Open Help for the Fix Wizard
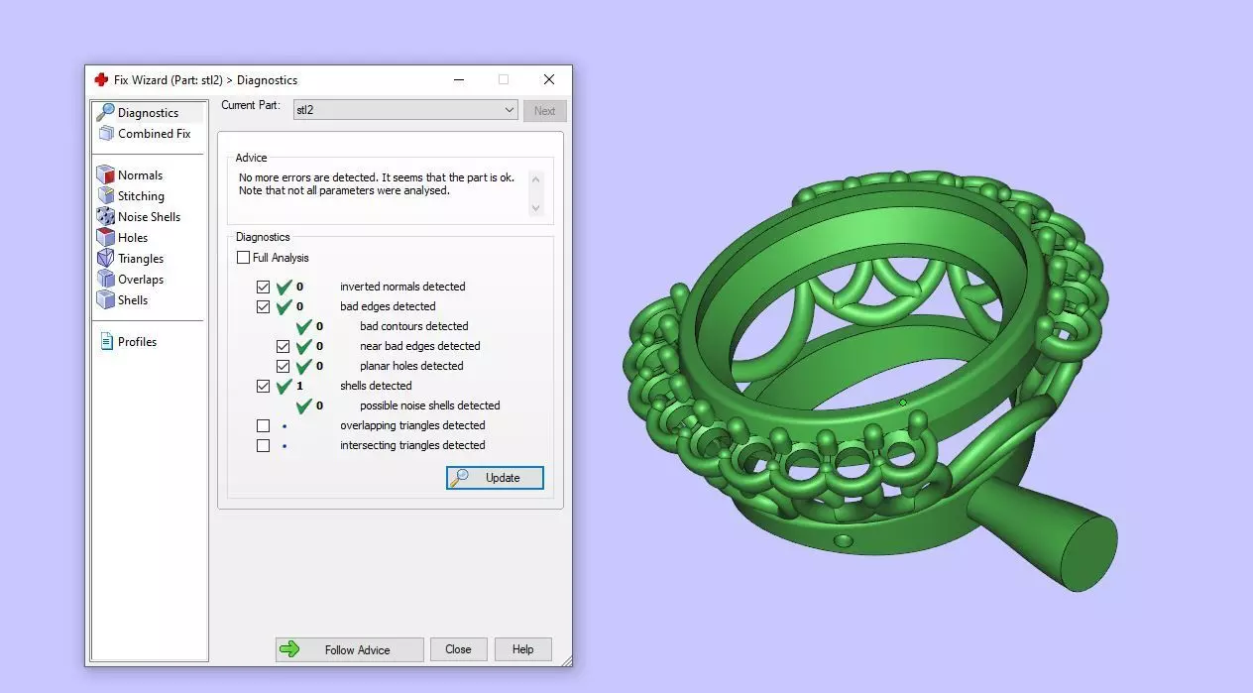This screenshot has width=1253, height=693. click(522, 649)
